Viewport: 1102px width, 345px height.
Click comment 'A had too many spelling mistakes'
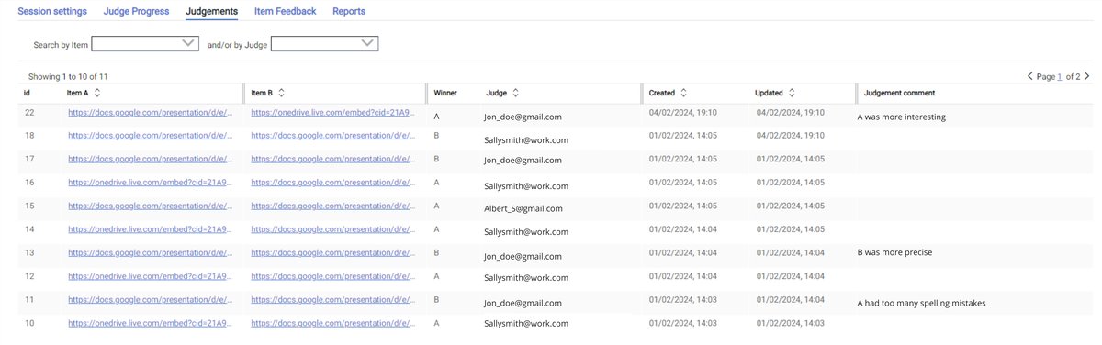coord(921,303)
